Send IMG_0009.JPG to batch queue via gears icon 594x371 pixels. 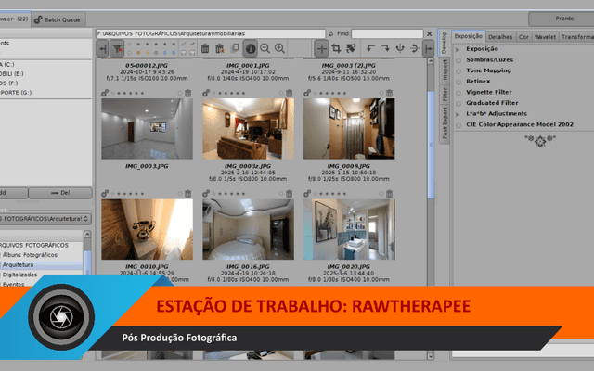click(x=307, y=93)
